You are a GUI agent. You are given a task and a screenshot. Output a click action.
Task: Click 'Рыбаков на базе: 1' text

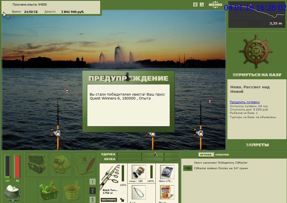click(x=244, y=113)
